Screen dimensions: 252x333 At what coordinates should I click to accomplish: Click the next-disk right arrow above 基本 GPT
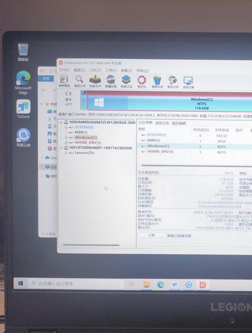click(71, 93)
